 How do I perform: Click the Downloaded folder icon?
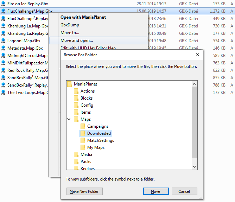coord(83,133)
